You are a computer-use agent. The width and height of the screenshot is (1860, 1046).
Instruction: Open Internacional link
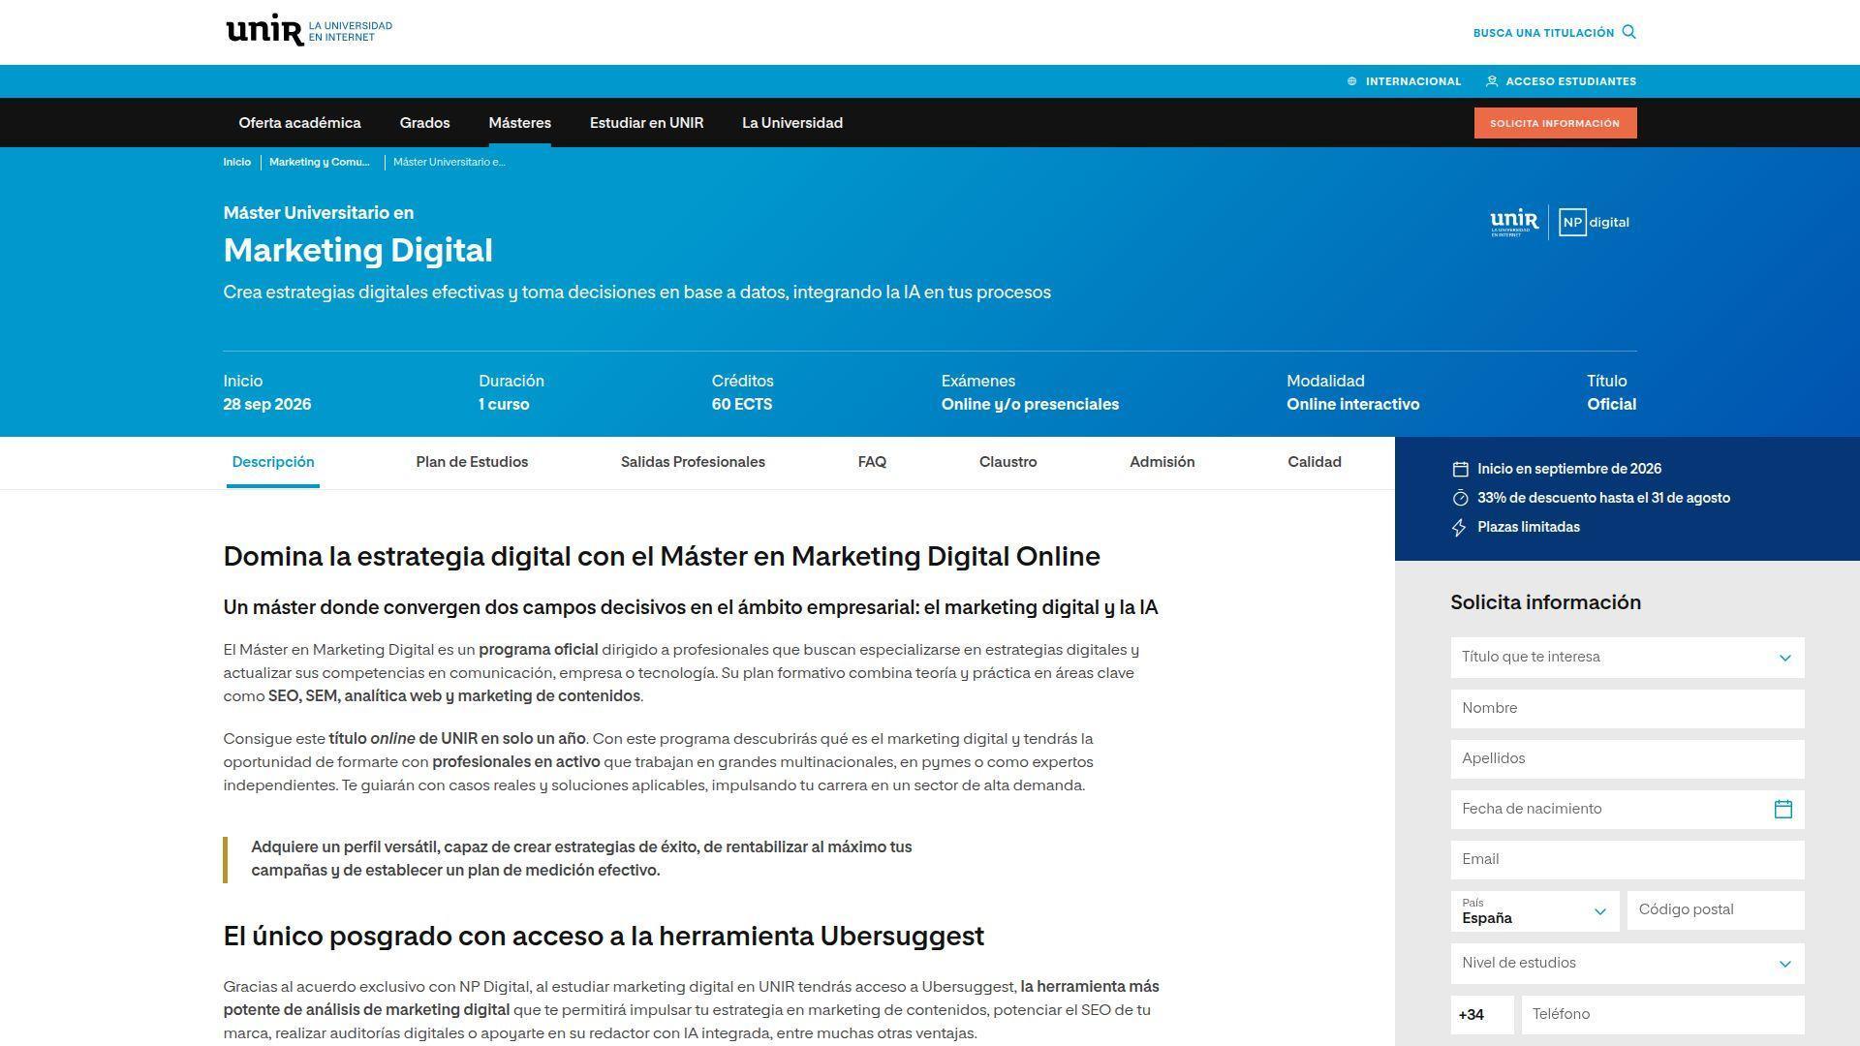(1412, 81)
